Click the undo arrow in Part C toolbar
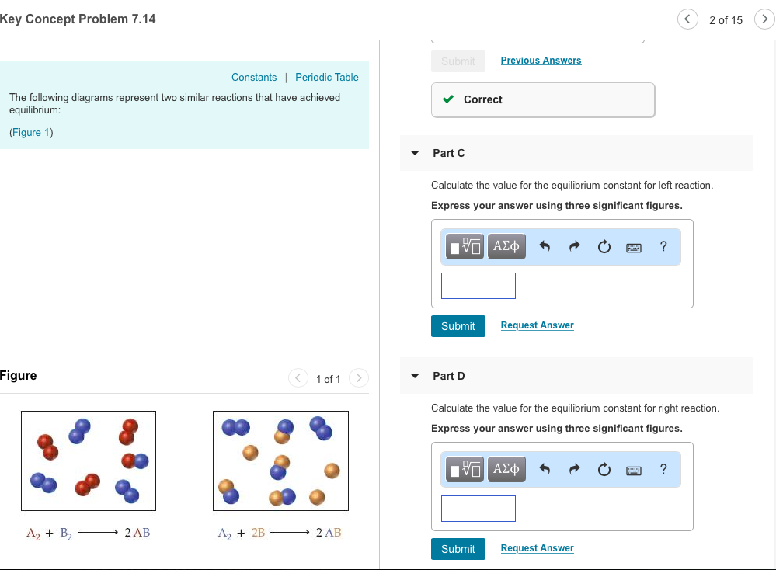Viewport: 776px width, 570px height. point(545,247)
